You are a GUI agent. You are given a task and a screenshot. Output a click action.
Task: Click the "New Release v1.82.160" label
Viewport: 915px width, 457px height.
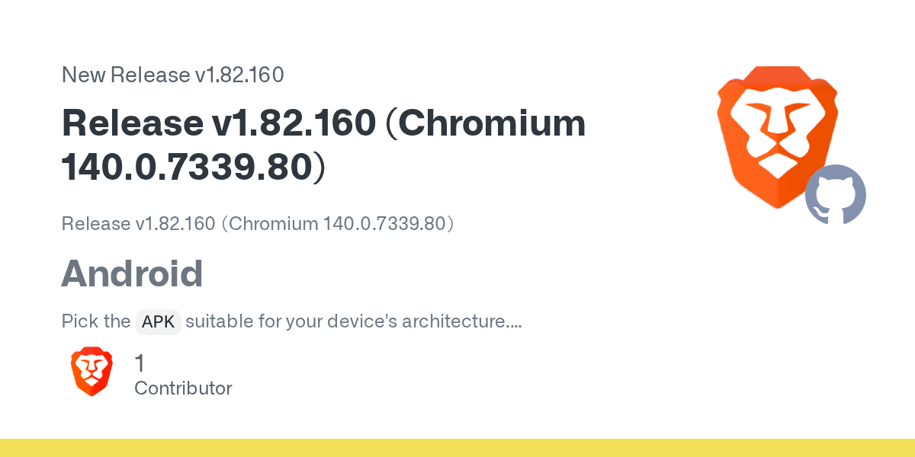click(x=173, y=75)
